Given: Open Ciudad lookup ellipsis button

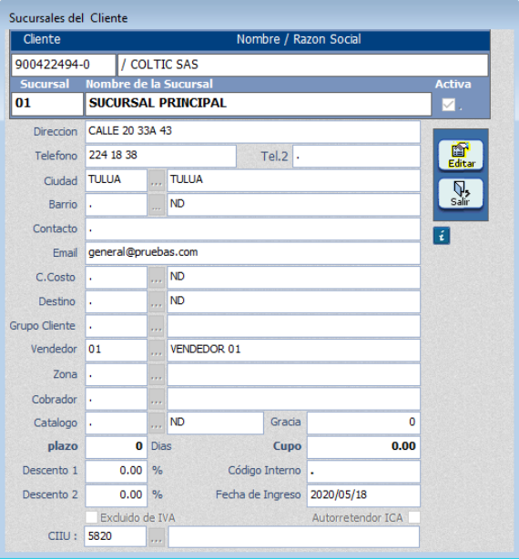Looking at the screenshot, I should pyautogui.click(x=157, y=180).
